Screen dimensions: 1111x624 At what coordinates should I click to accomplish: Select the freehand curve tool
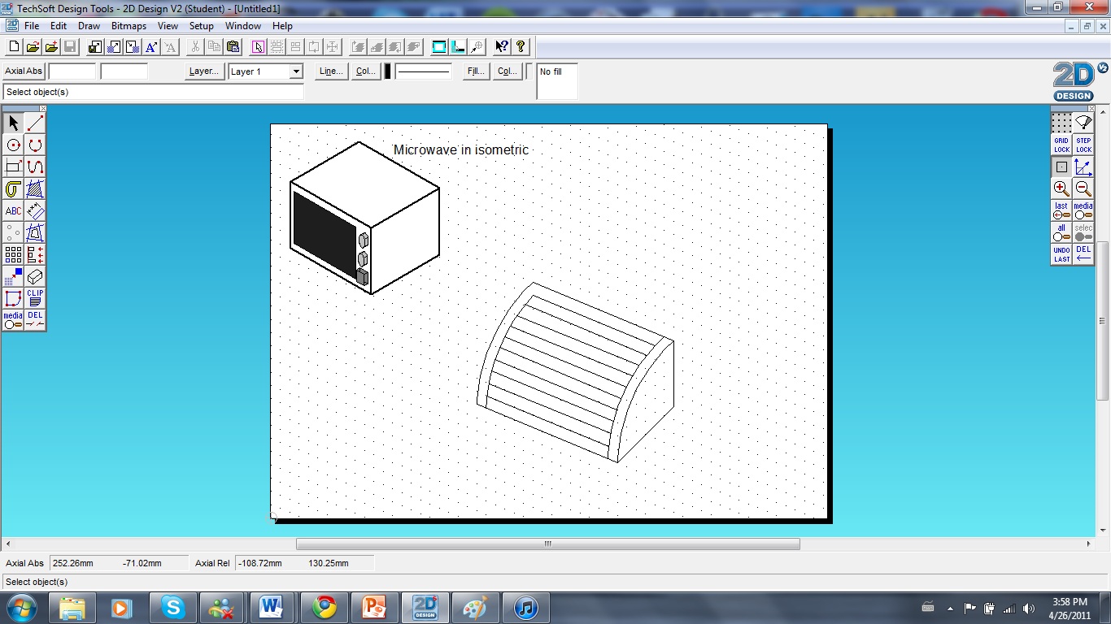(x=35, y=166)
